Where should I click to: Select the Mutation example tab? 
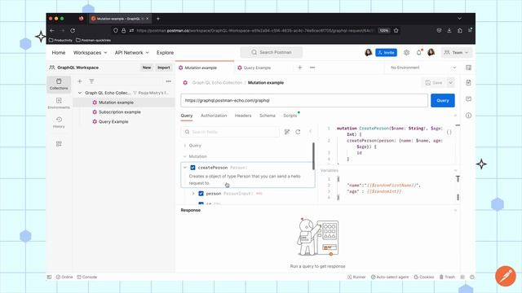pos(201,68)
